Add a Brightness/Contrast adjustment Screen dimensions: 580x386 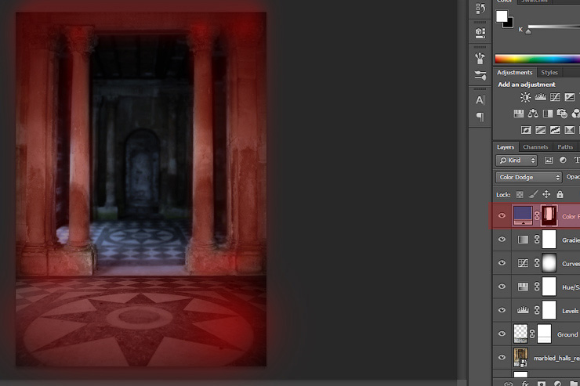(525, 97)
